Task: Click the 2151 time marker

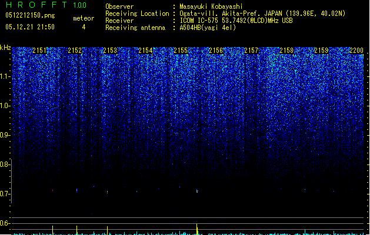Action: click(39, 50)
